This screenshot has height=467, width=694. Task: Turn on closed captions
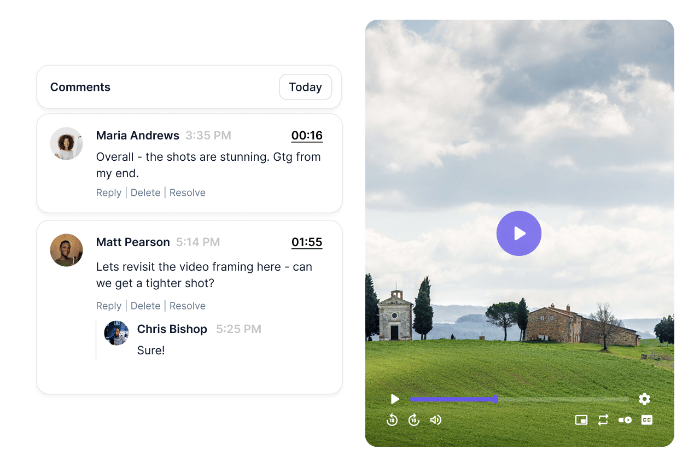(647, 420)
